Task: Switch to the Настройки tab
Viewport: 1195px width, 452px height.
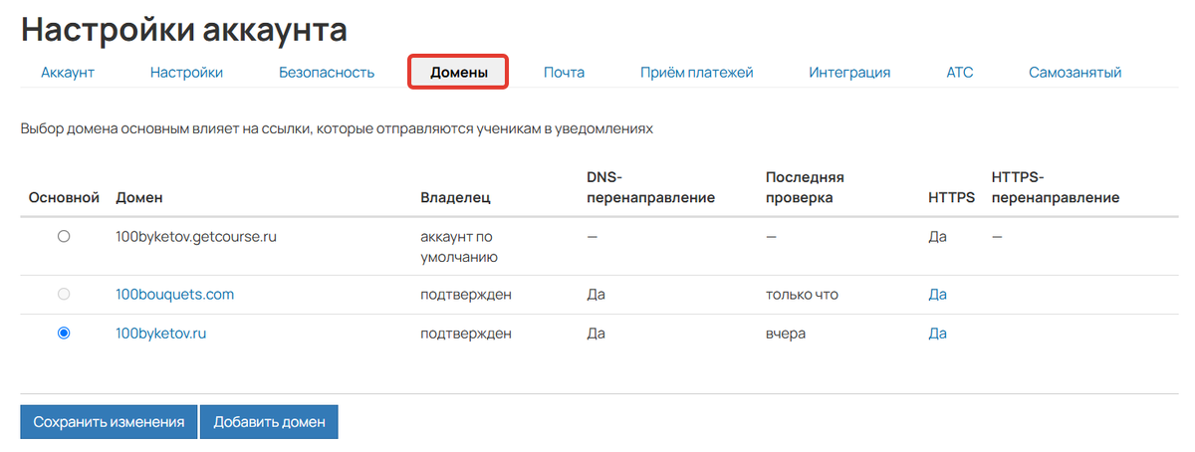Action: [186, 72]
